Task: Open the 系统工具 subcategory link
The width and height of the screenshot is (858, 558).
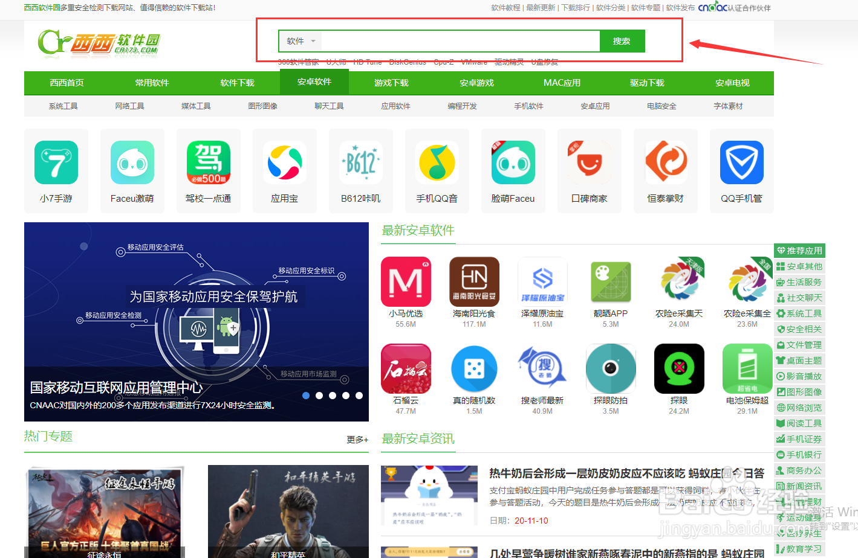Action: (x=63, y=106)
